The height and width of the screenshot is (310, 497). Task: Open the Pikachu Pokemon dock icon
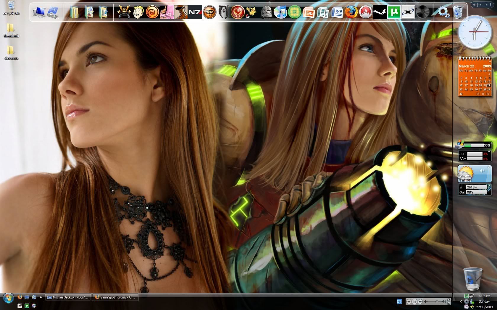(251, 12)
